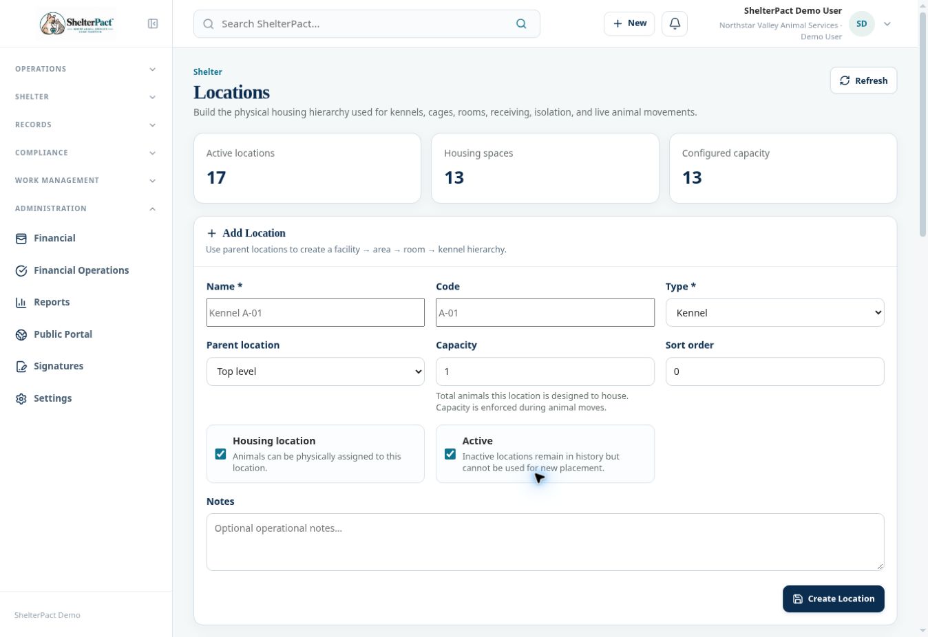
Task: Collapse the Administration section
Action: (x=86, y=208)
